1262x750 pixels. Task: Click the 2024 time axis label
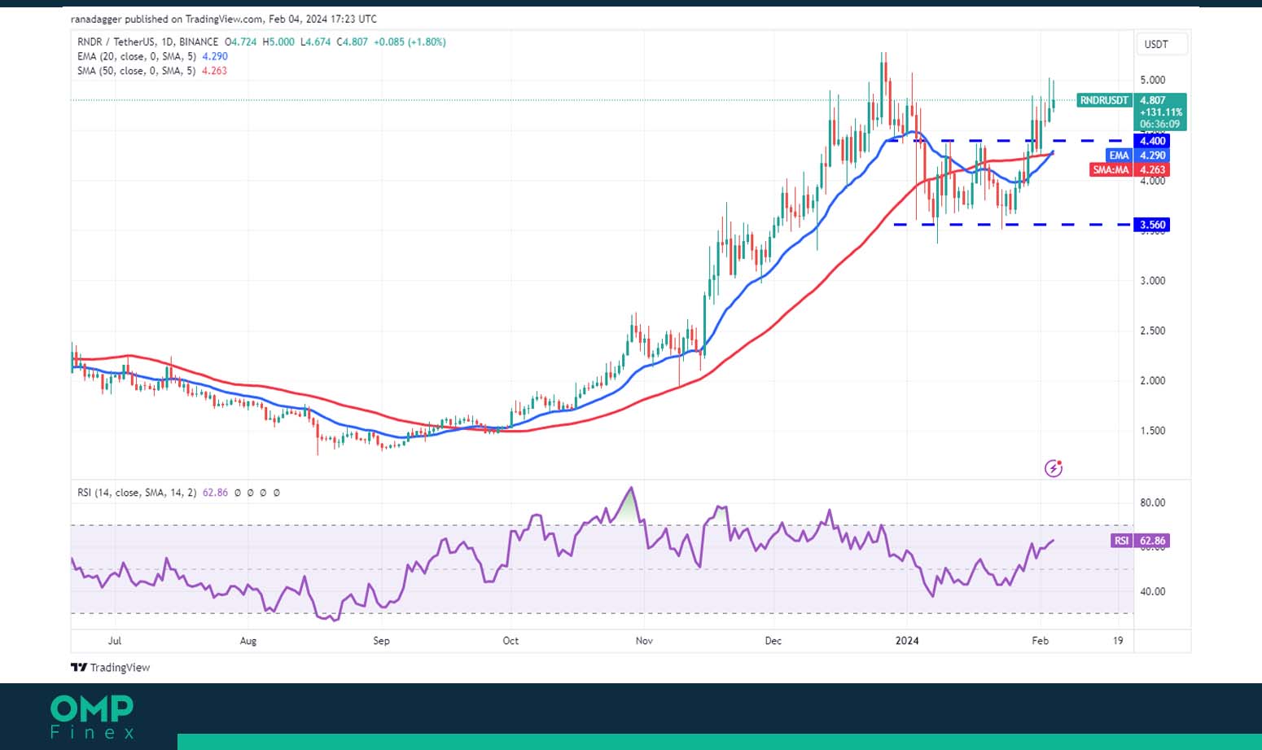click(x=907, y=641)
